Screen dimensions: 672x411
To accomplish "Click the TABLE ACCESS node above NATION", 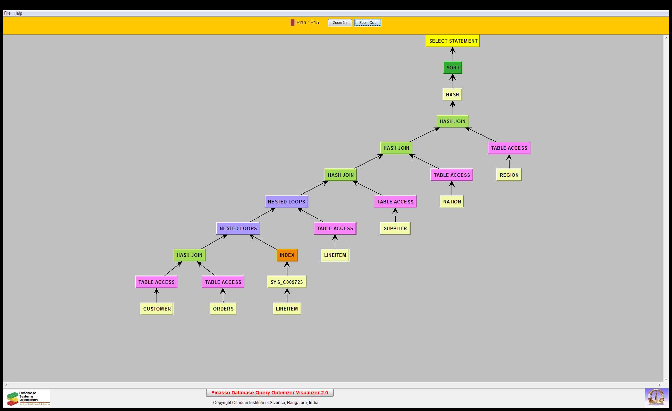I will pos(452,175).
